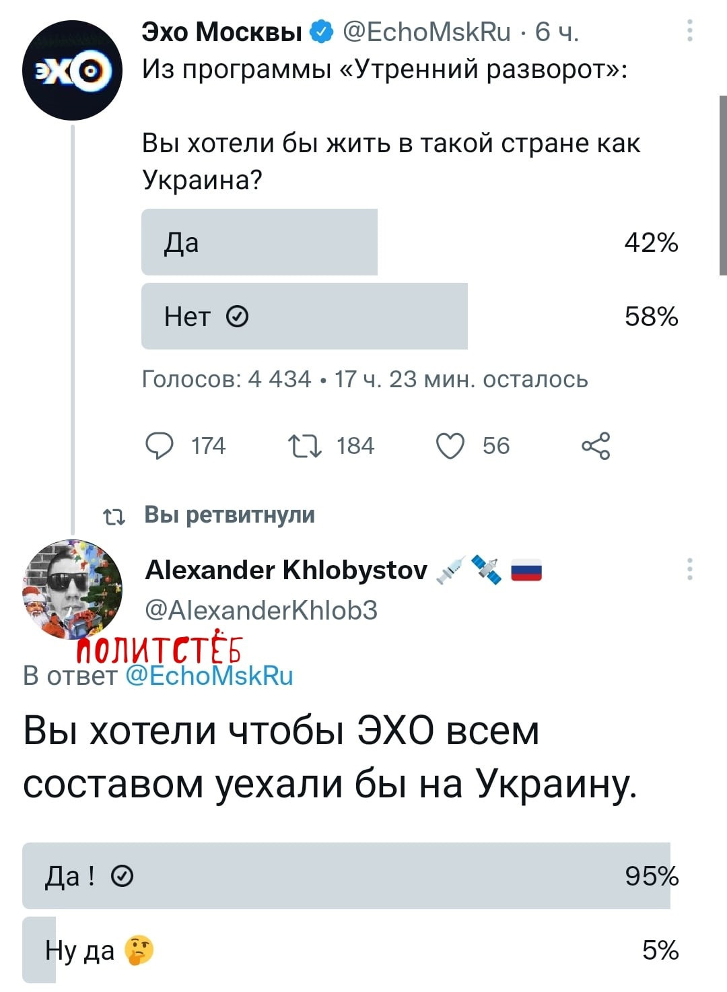Open three-dot menu on Echo Moskvy tweet
727x992 pixels.
click(689, 31)
